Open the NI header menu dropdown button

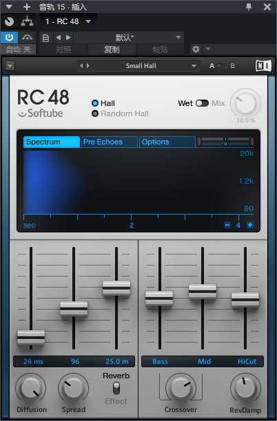pyautogui.click(x=10, y=66)
